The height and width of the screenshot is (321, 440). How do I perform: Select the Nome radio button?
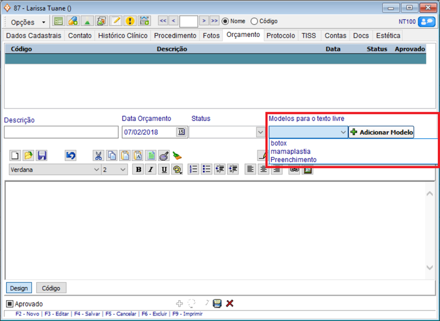pos(226,21)
